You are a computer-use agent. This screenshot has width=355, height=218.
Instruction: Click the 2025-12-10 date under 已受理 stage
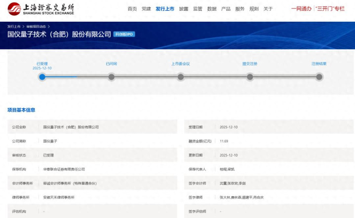[42, 68]
